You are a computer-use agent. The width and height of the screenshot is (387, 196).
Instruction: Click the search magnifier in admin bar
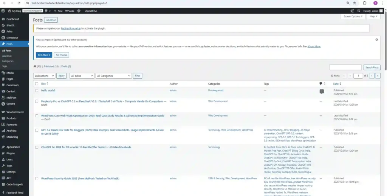359,11
